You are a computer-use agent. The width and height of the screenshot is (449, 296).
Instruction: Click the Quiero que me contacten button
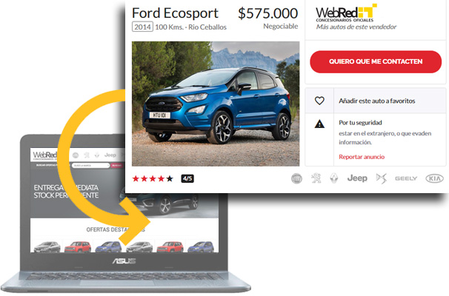tap(376, 61)
